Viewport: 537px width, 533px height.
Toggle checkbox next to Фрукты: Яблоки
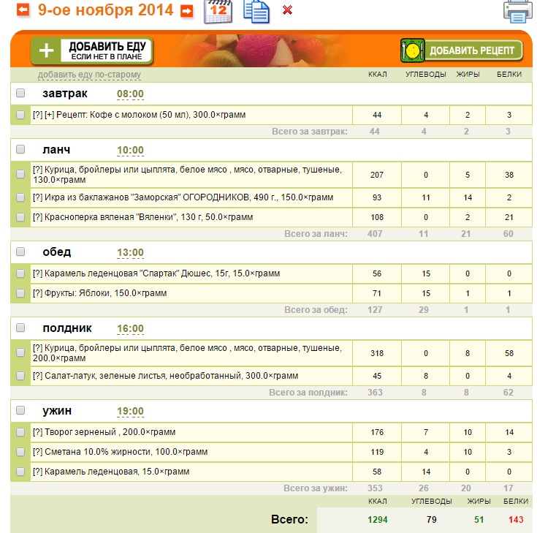pos(20,293)
